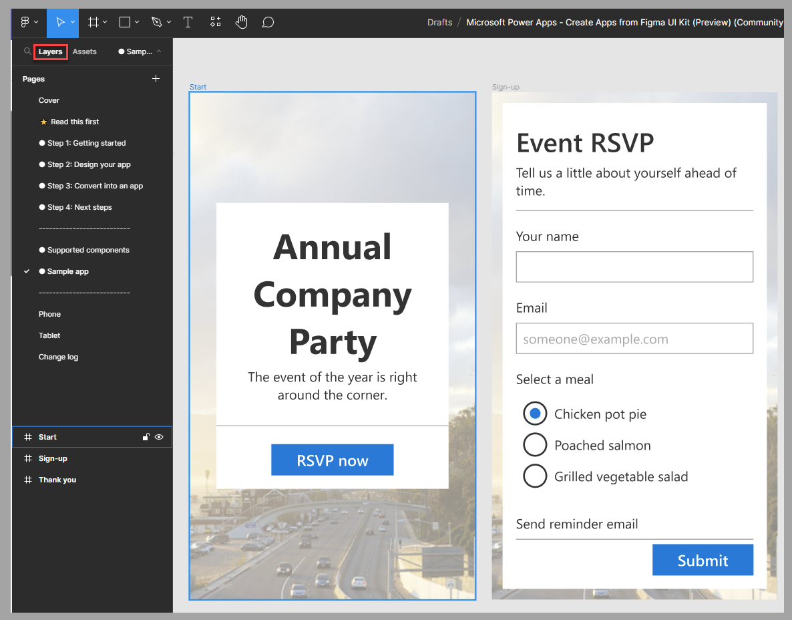
Task: Open the Figma main menu icon
Action: click(25, 22)
